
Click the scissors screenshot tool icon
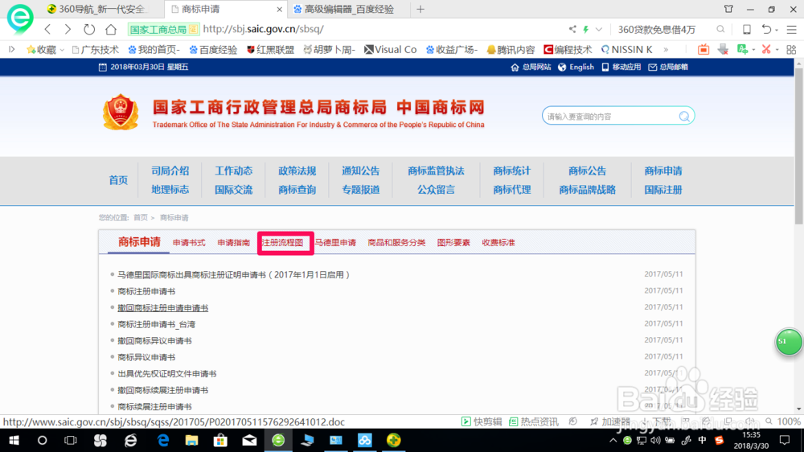pyautogui.click(x=766, y=49)
